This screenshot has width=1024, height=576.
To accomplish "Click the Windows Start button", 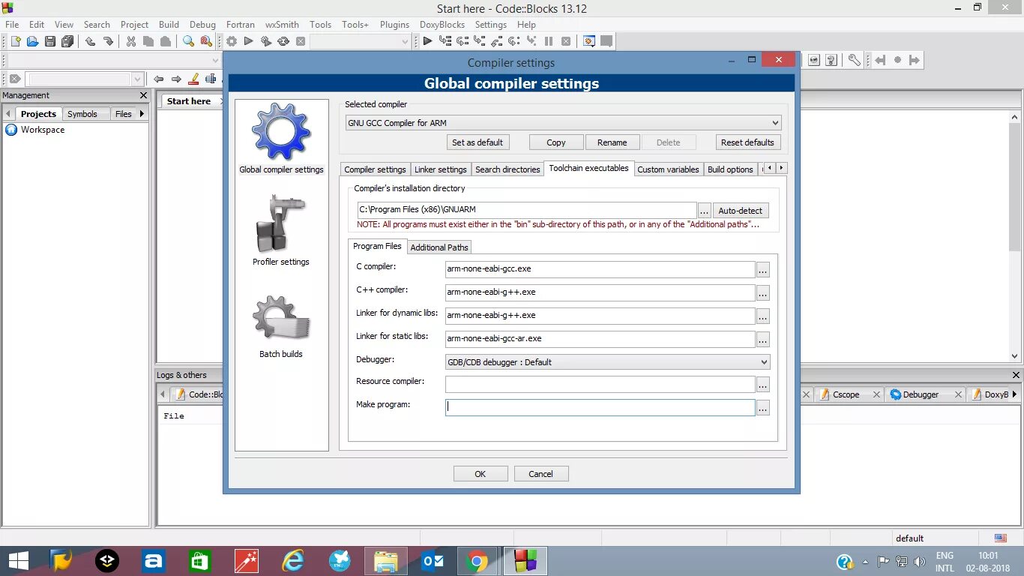I will click(18, 561).
